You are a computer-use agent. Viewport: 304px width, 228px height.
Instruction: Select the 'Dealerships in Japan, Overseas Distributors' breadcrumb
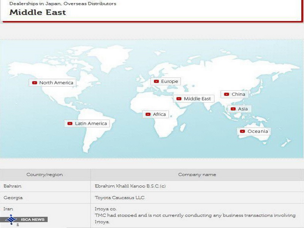coord(63,4)
